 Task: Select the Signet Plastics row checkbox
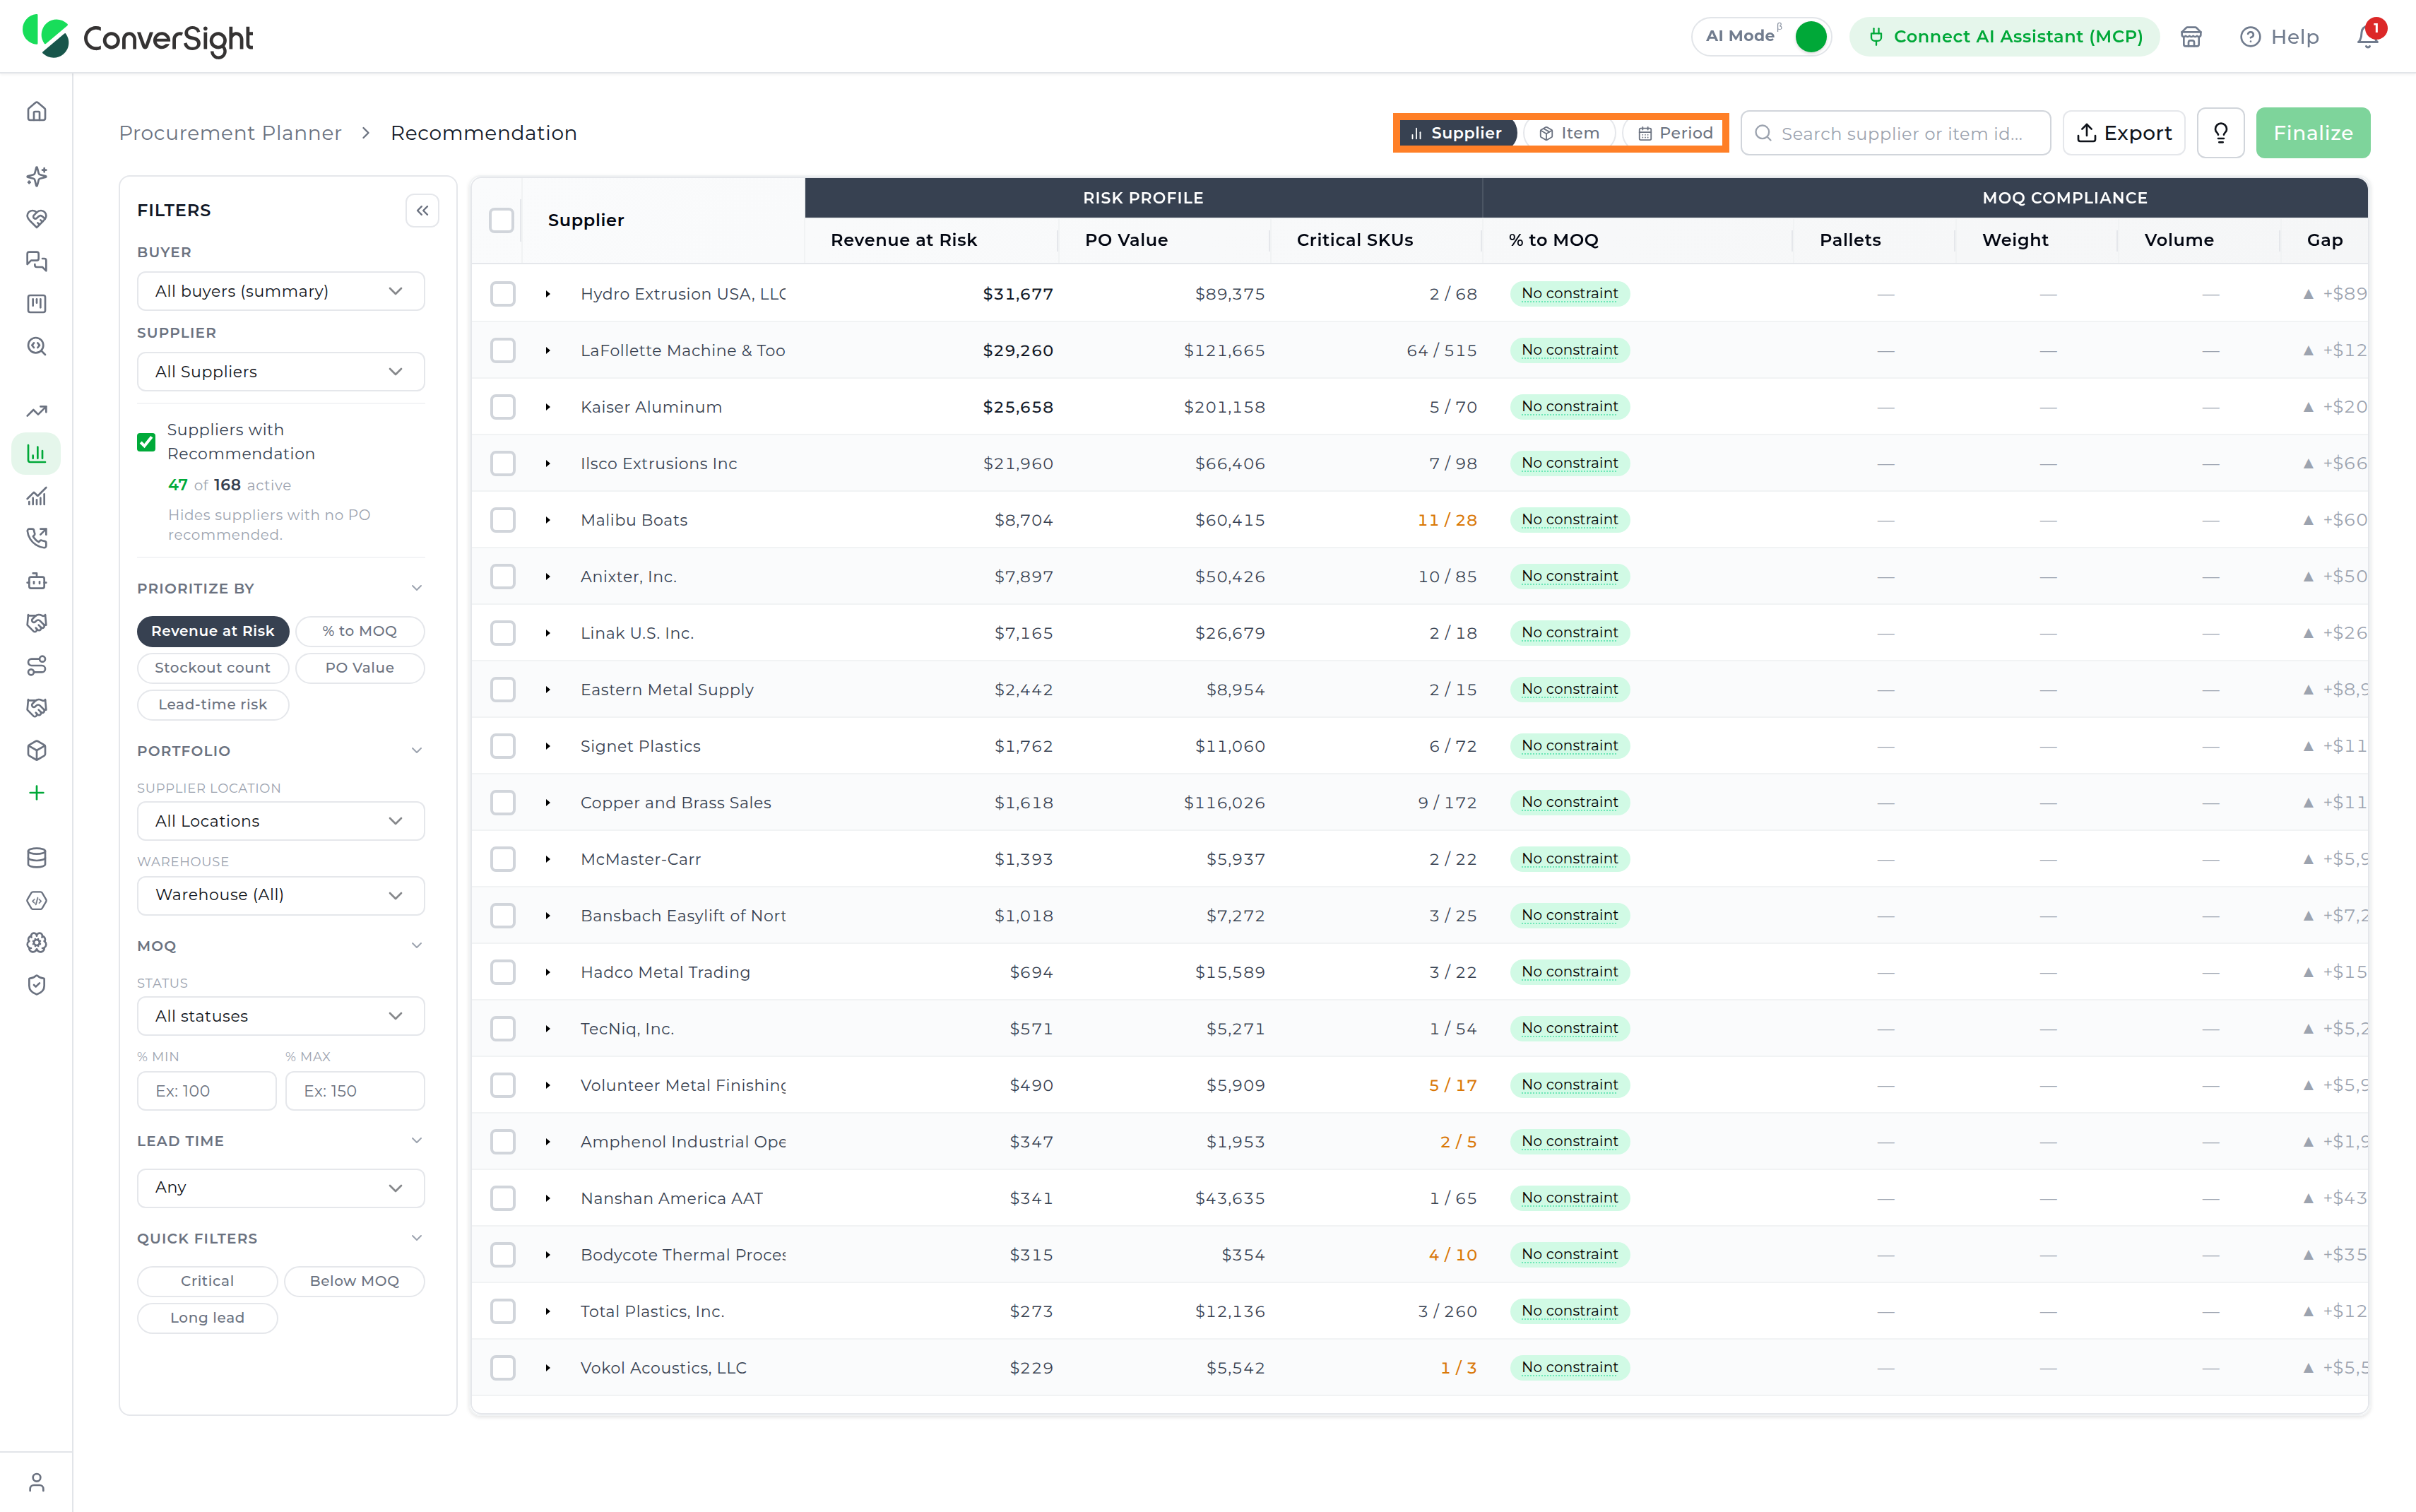pos(503,746)
